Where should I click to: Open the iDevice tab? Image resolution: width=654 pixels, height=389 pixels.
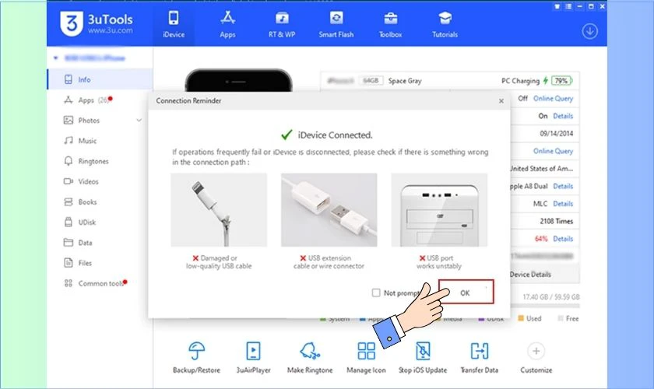tap(174, 25)
